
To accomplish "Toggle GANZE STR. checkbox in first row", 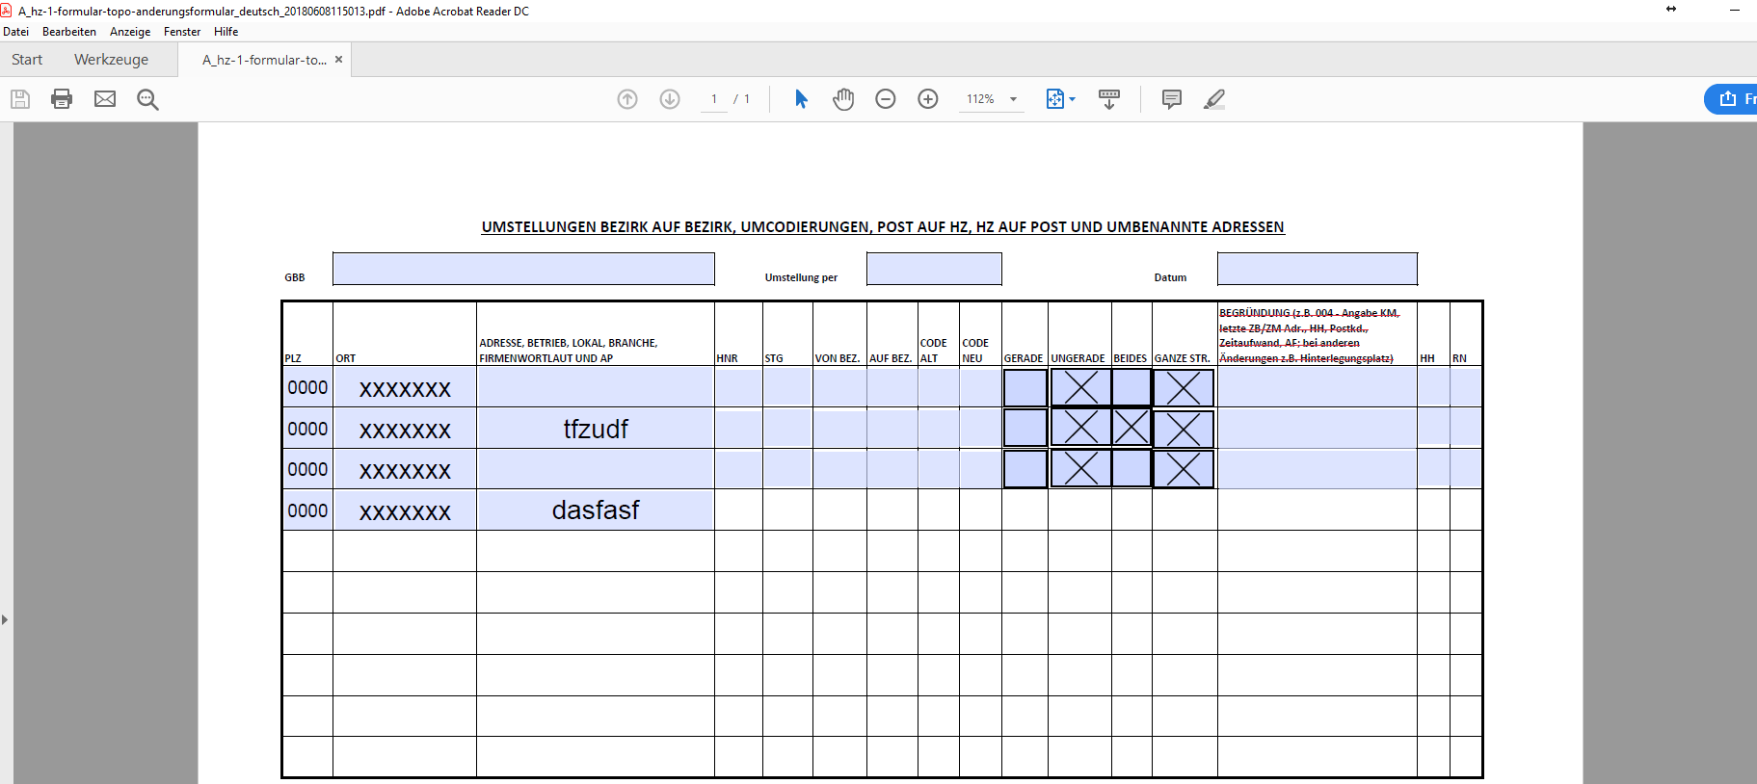I will pos(1184,388).
